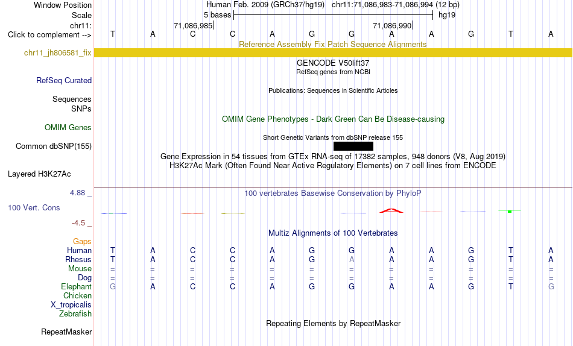Open 'OMIM Gene Phenotypes' track title
Image resolution: width=573 pixels, height=346 pixels.
(x=333, y=119)
